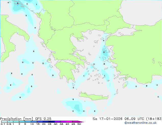Choose the 20–25 mm dark blue swatch
Viewport: 162px width, 125px height.
tap(45, 122)
